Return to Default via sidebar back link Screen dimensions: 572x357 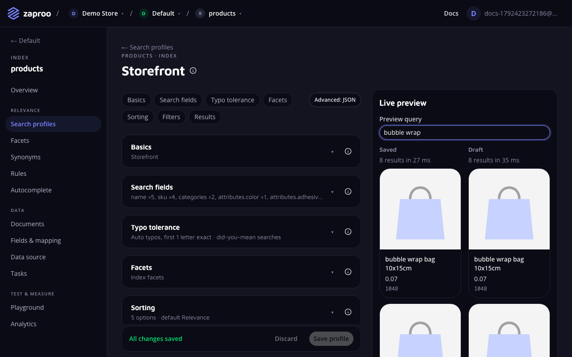click(x=25, y=41)
